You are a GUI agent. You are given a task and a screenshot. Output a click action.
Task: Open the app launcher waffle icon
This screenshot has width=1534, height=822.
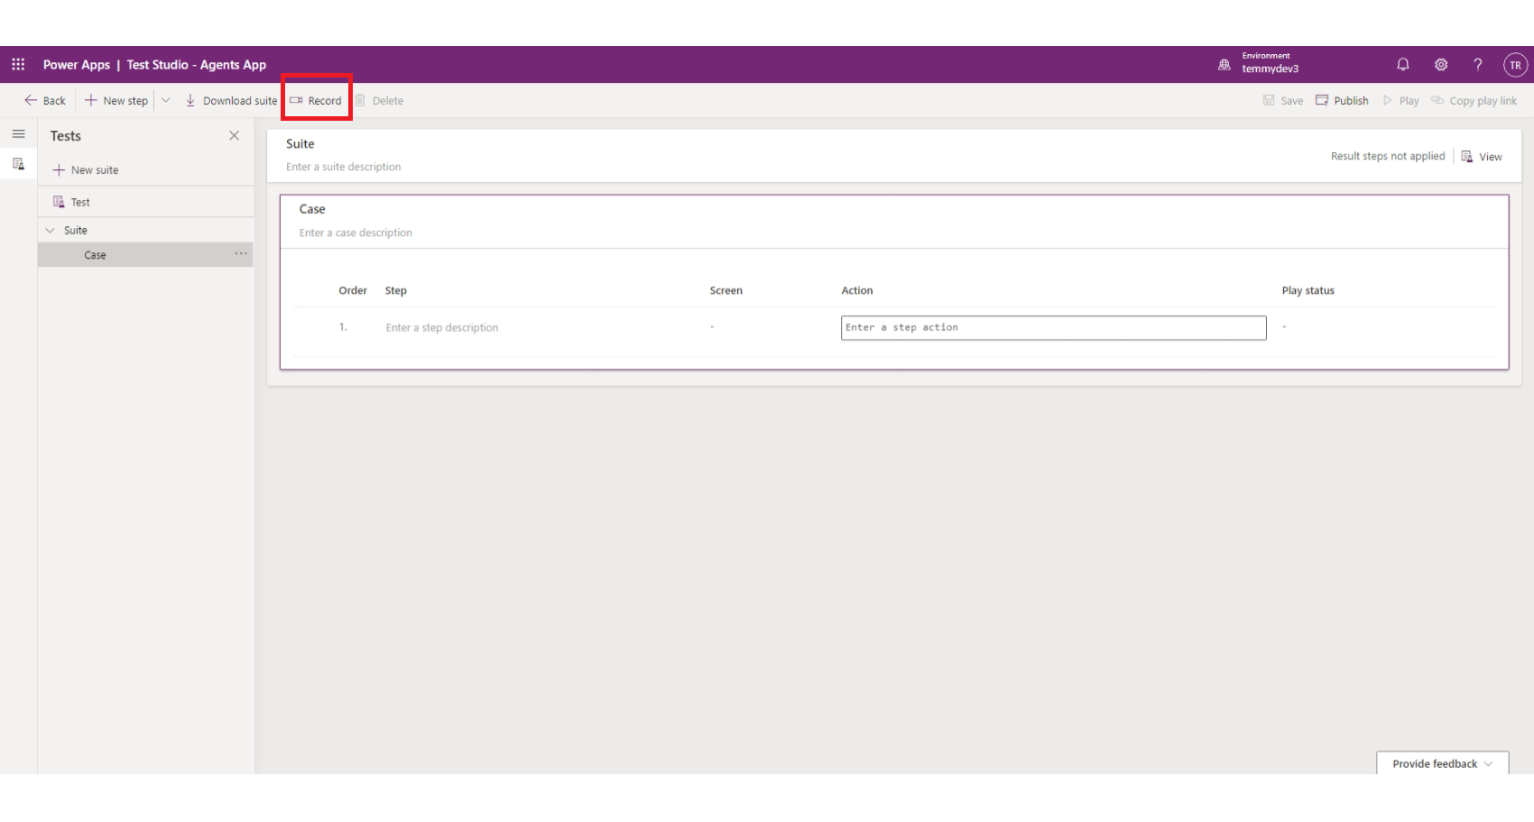tap(18, 65)
